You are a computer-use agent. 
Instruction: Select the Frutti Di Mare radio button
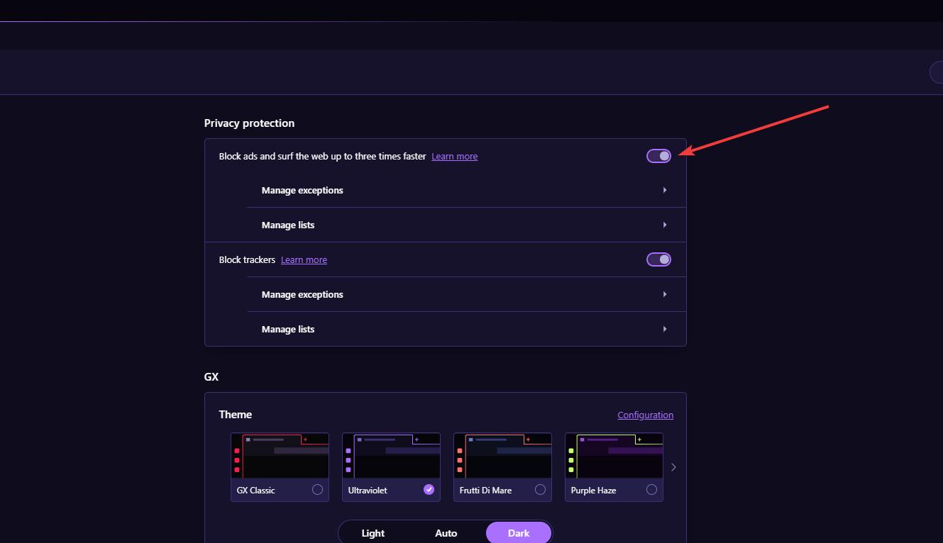click(x=540, y=490)
